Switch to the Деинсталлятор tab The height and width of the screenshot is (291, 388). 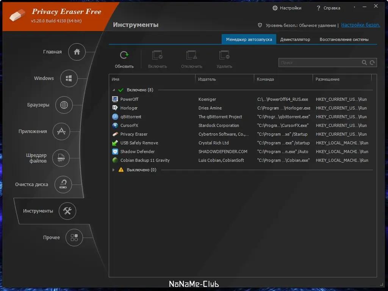click(x=295, y=39)
